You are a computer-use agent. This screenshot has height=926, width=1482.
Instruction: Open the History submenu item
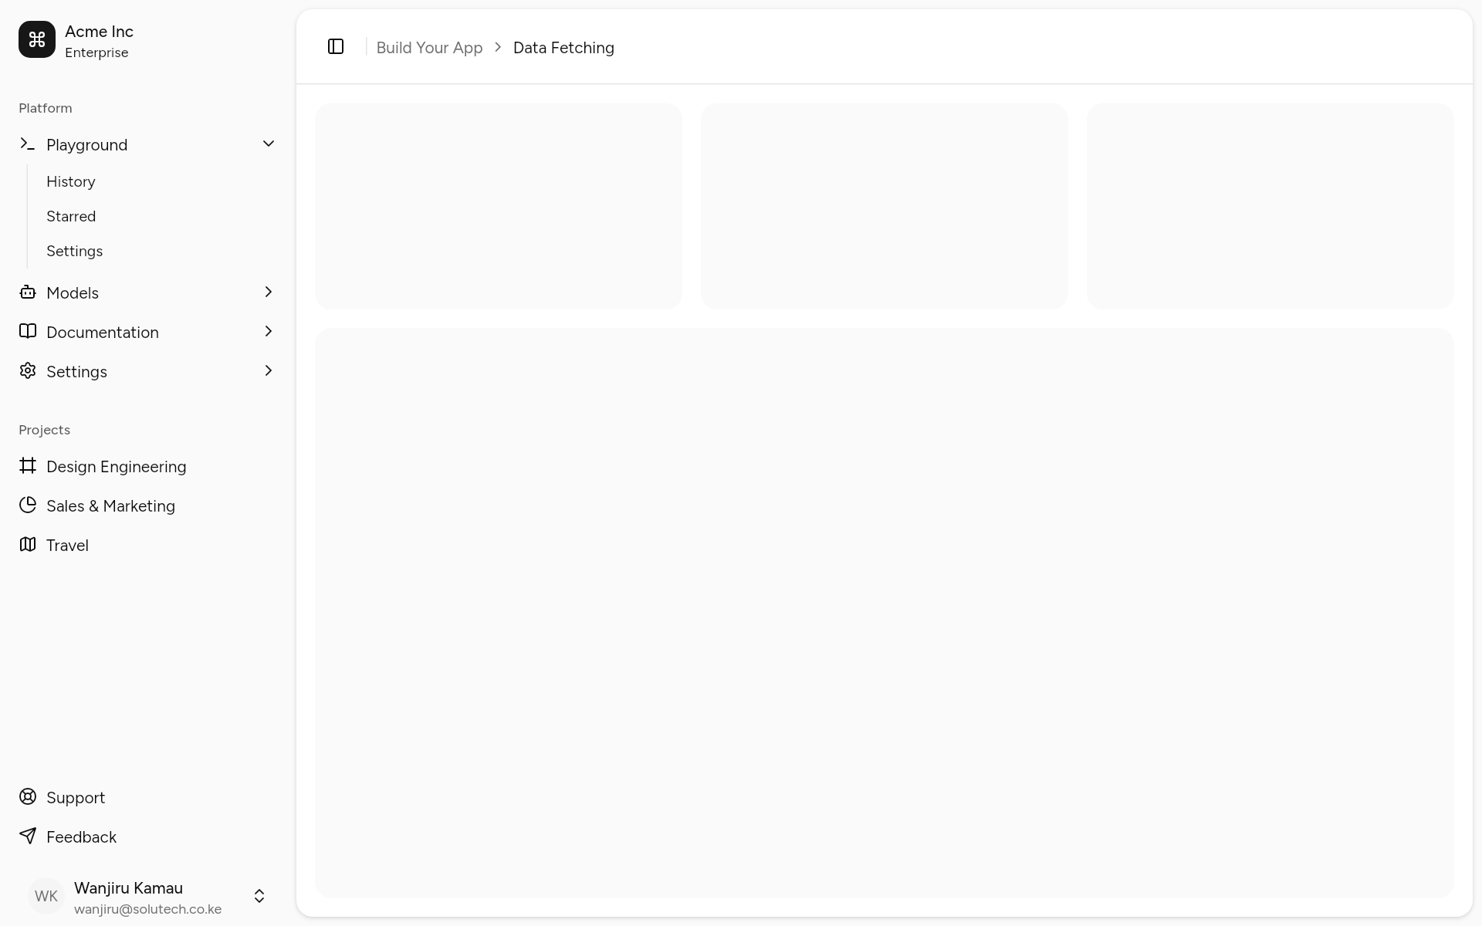coord(71,182)
